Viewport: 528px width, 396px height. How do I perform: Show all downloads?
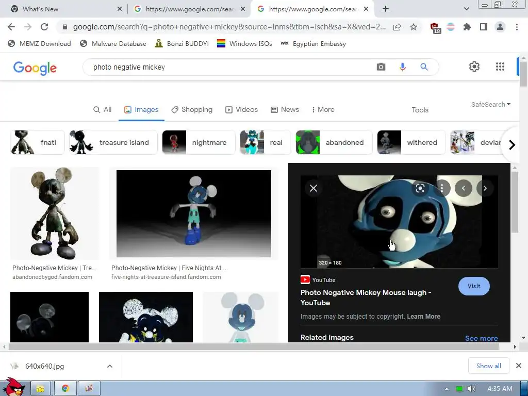point(489,366)
